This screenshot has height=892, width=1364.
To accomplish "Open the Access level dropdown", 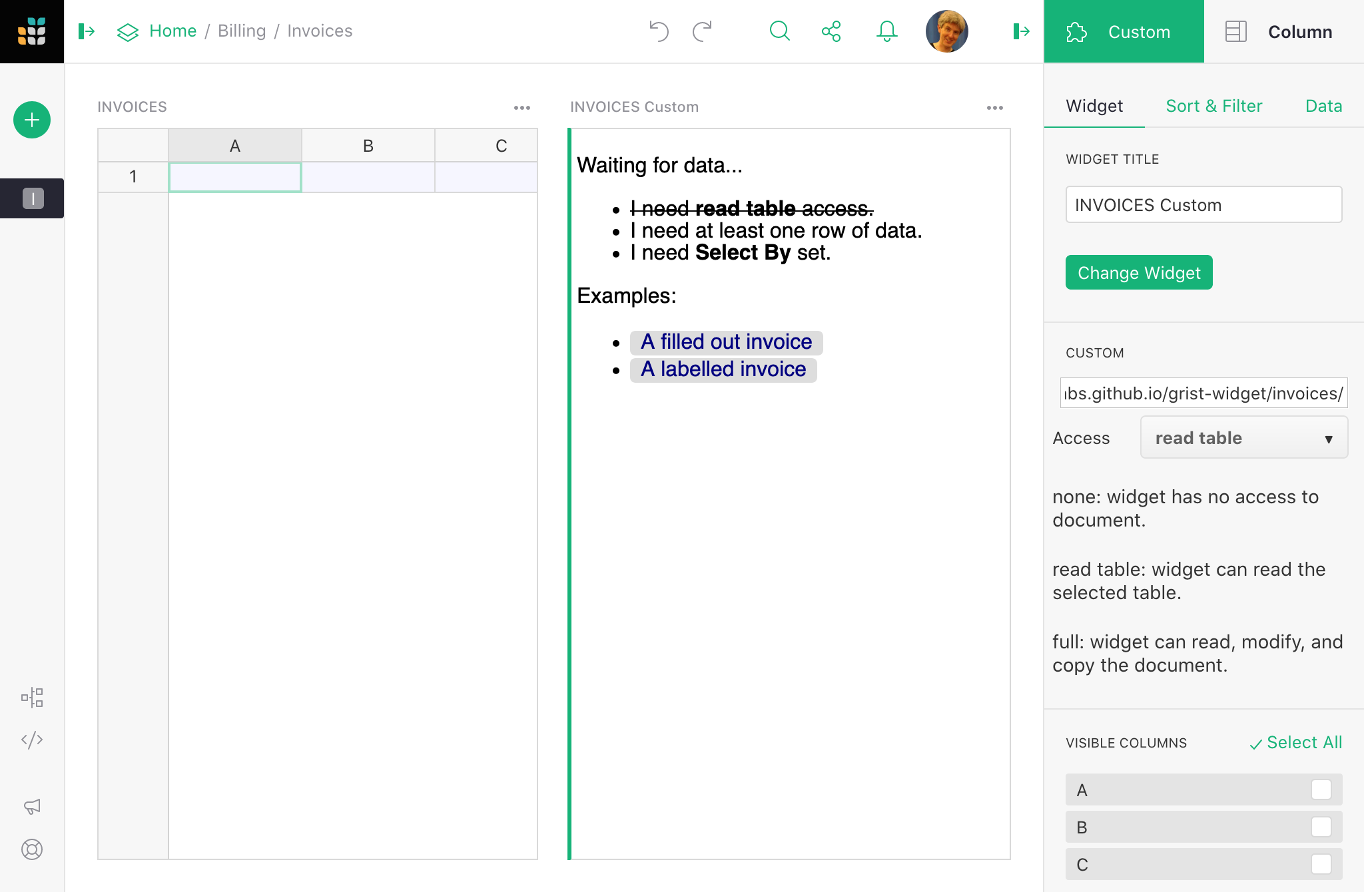I will [x=1244, y=437].
